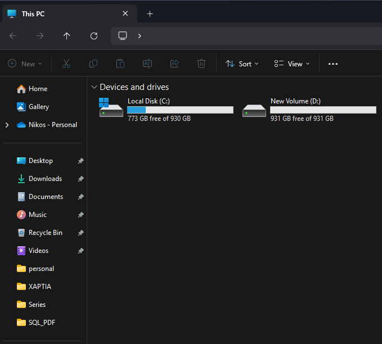Click Local Disk (C:) usage bar
This screenshot has height=344, width=382.
click(x=180, y=110)
